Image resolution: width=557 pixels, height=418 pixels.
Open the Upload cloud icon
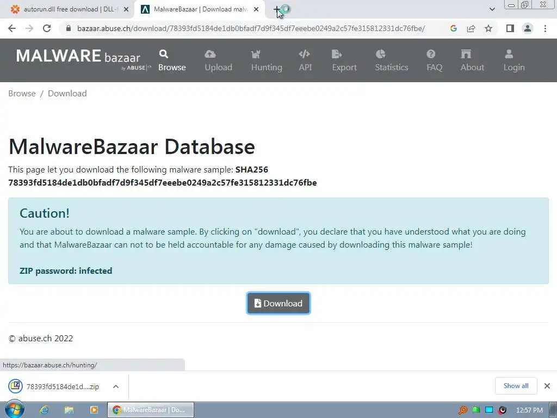[210, 54]
